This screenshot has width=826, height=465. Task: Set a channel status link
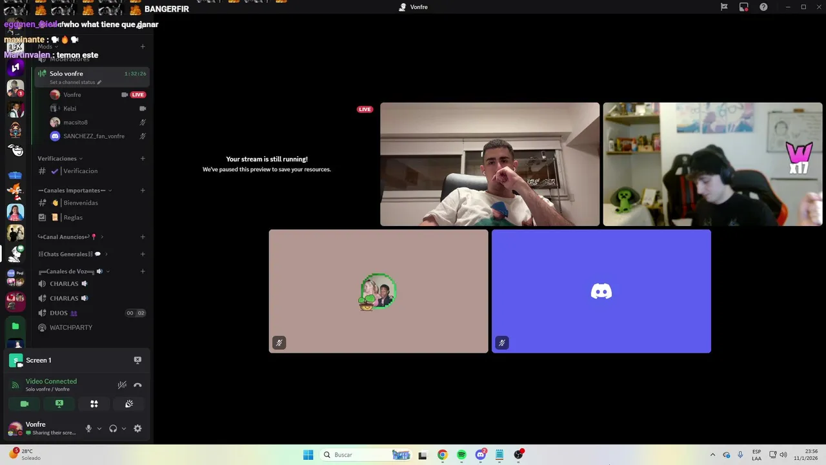click(x=76, y=83)
